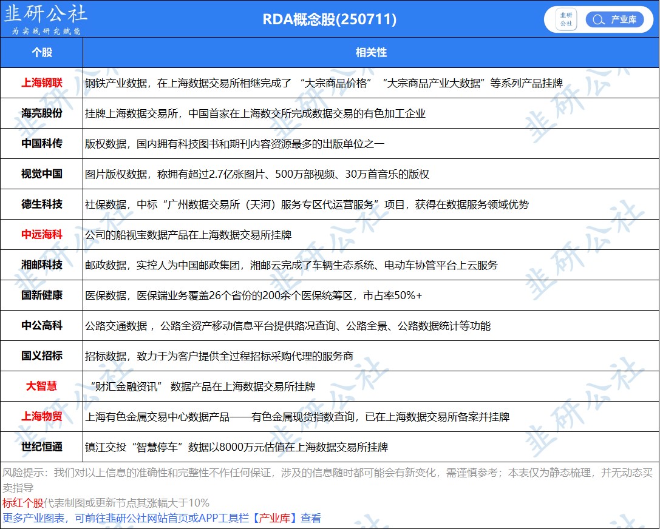The height and width of the screenshot is (529, 660).
Task: Select the stock name 中远海科
Action: pyautogui.click(x=42, y=234)
